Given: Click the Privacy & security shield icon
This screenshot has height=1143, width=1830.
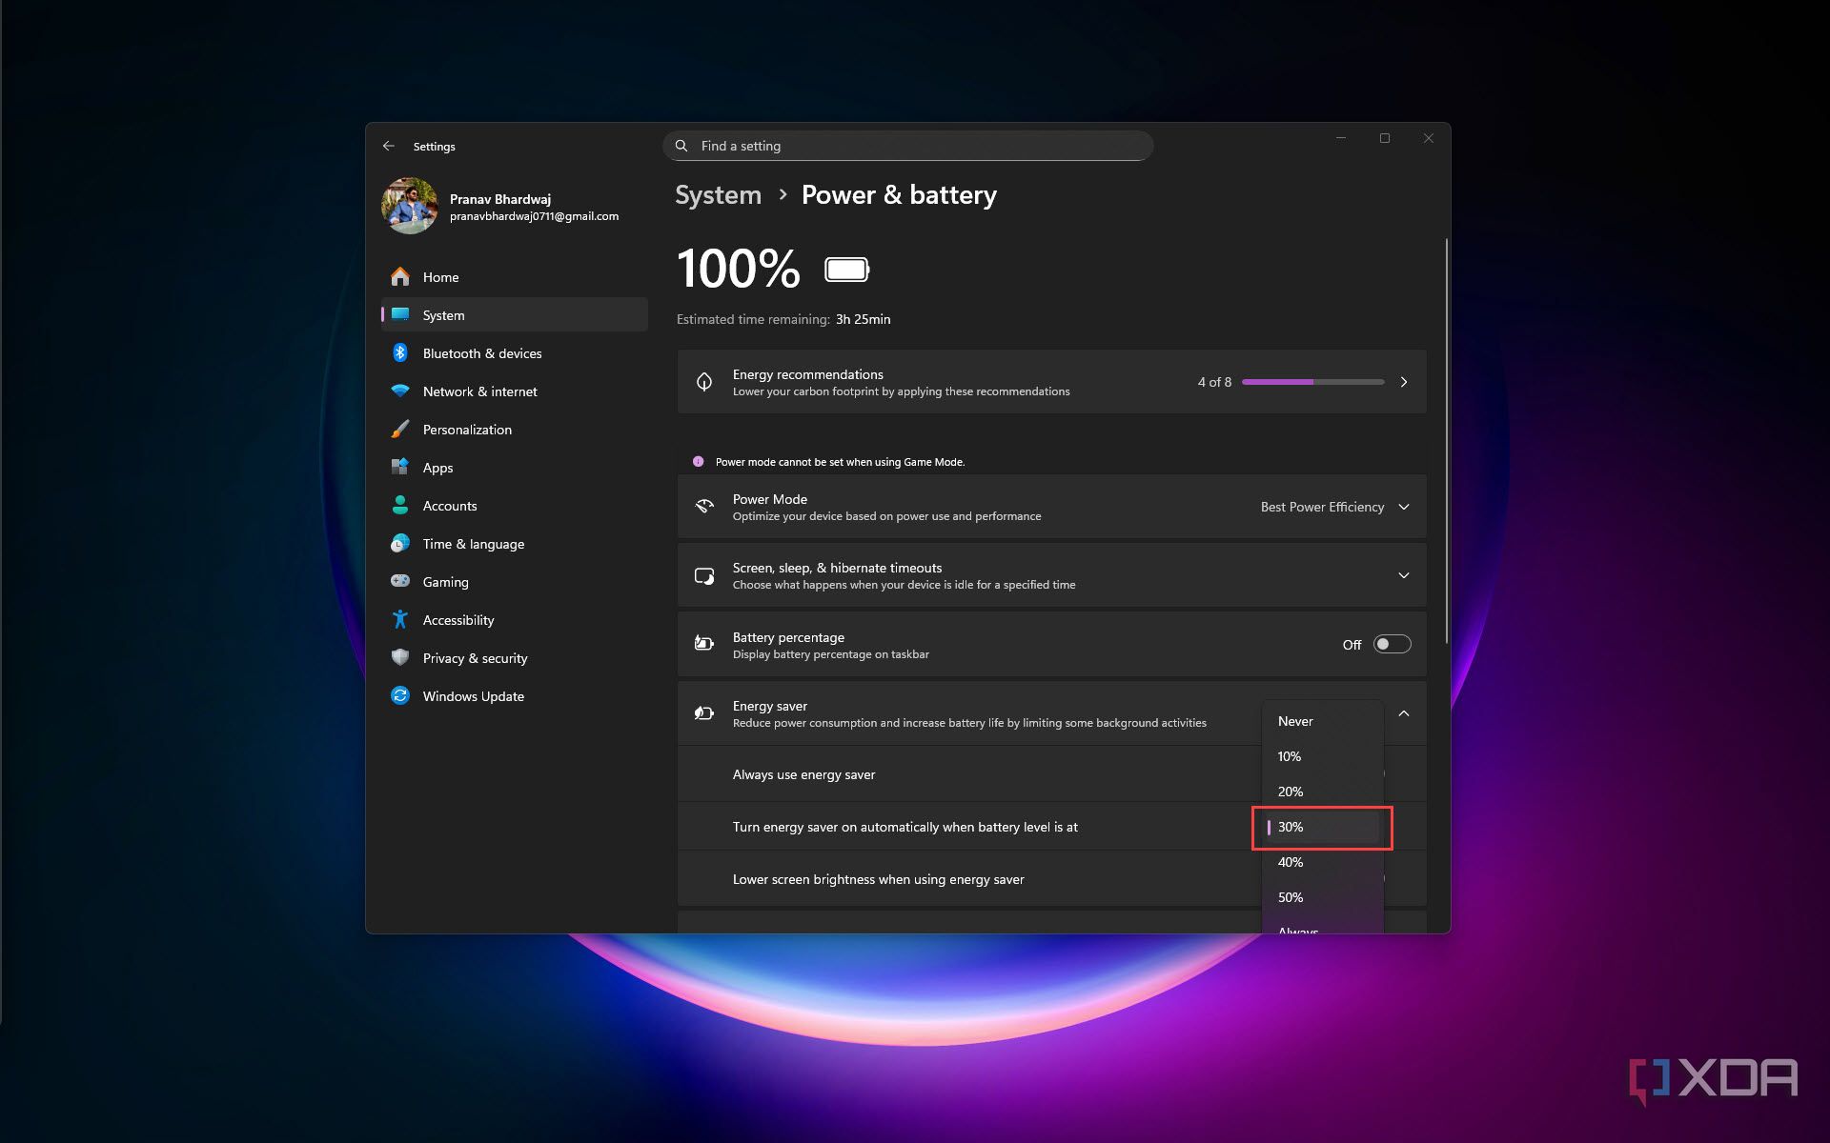Looking at the screenshot, I should tap(400, 658).
